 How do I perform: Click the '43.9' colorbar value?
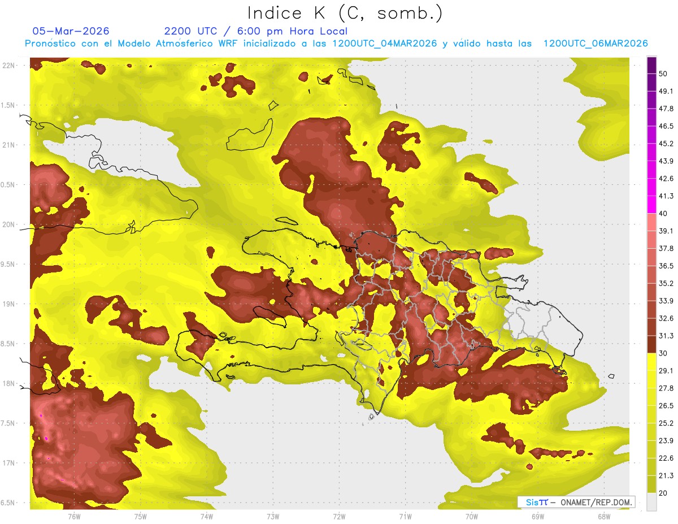pyautogui.click(x=666, y=161)
